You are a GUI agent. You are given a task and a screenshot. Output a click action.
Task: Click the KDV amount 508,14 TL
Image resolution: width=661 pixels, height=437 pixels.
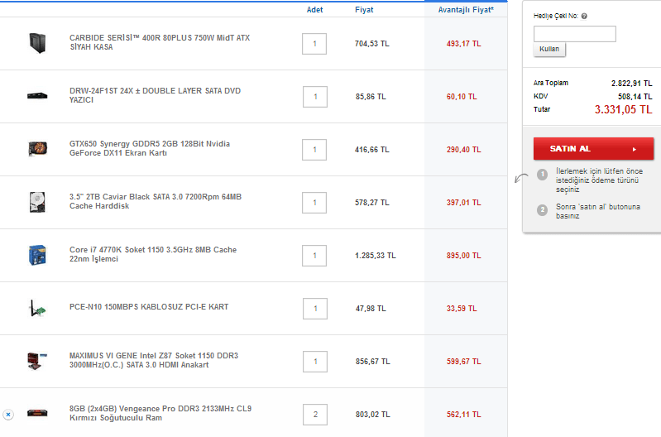coord(635,97)
